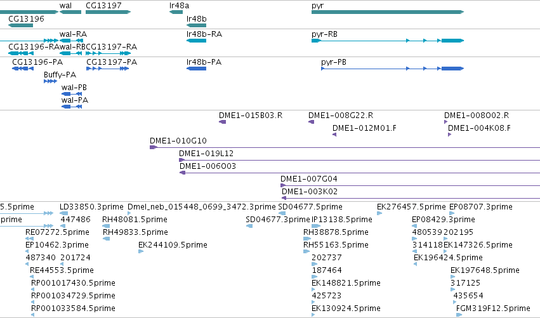Select the EP08429.3prime EST label
This screenshot has height=318, width=540.
[444, 220]
